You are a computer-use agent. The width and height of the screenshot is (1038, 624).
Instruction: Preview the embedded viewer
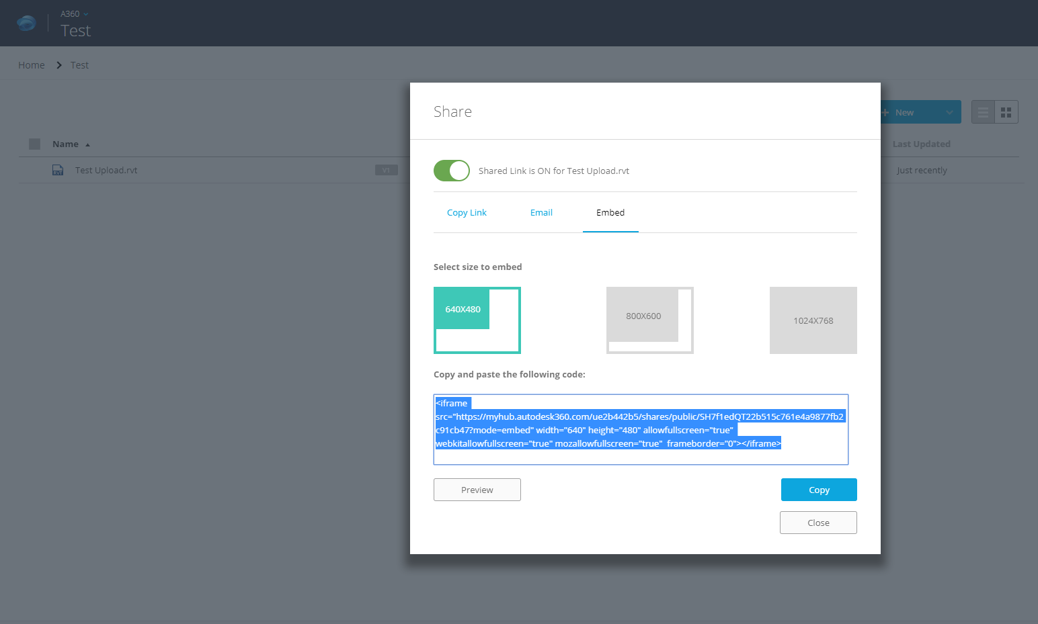477,490
